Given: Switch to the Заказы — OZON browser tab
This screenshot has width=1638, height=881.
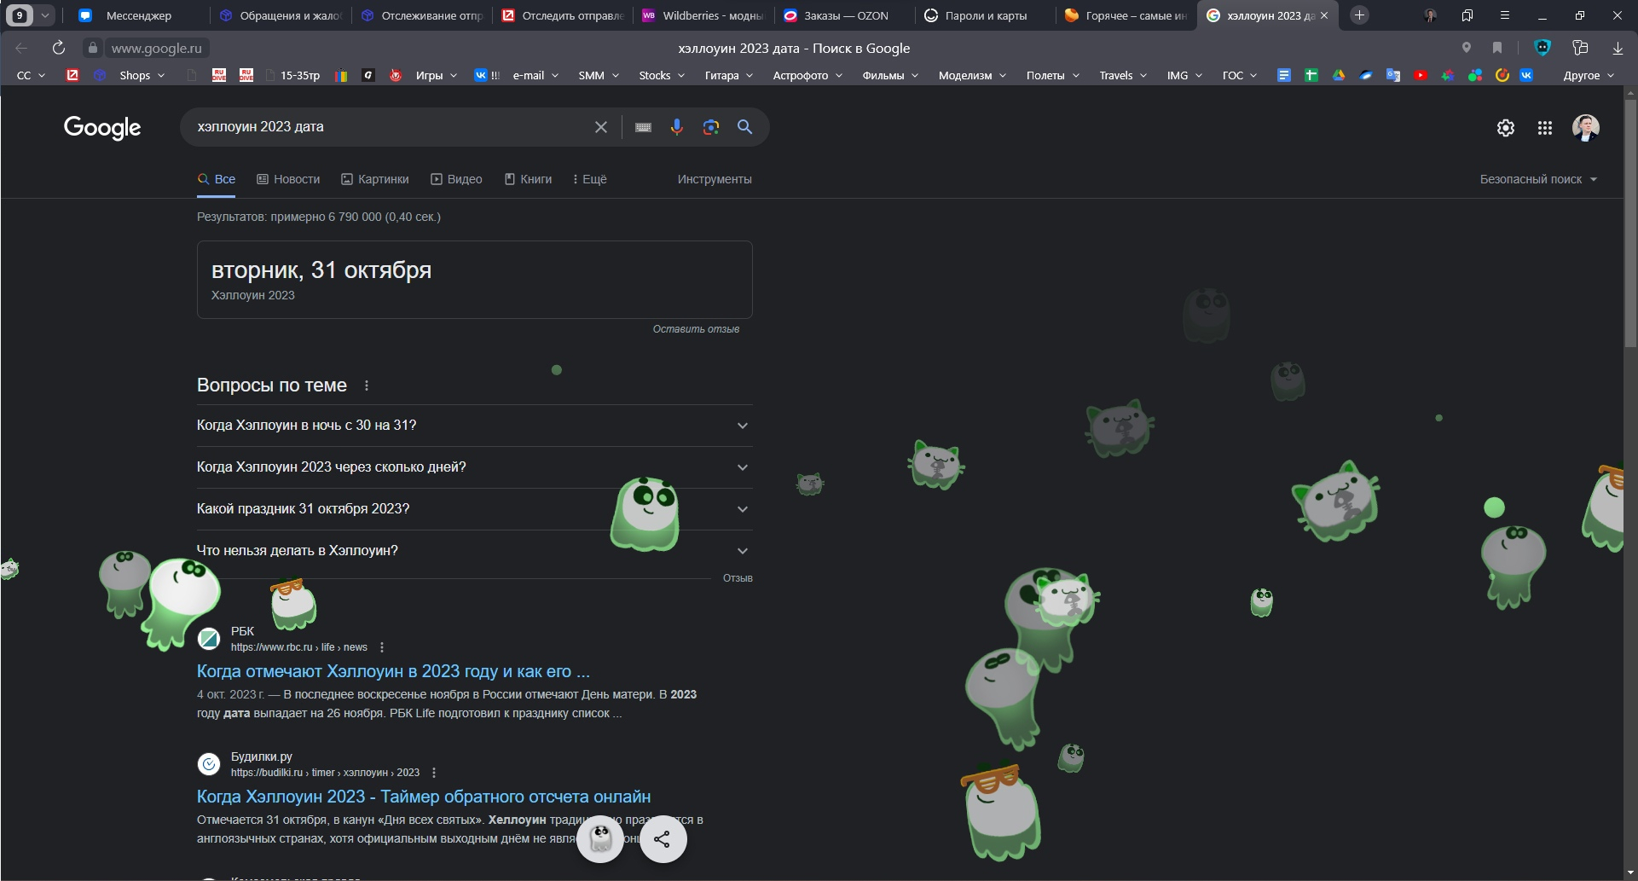Looking at the screenshot, I should tap(844, 15).
